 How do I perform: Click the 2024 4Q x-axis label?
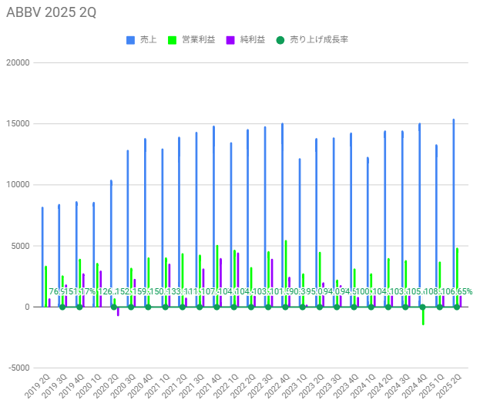[415, 386]
